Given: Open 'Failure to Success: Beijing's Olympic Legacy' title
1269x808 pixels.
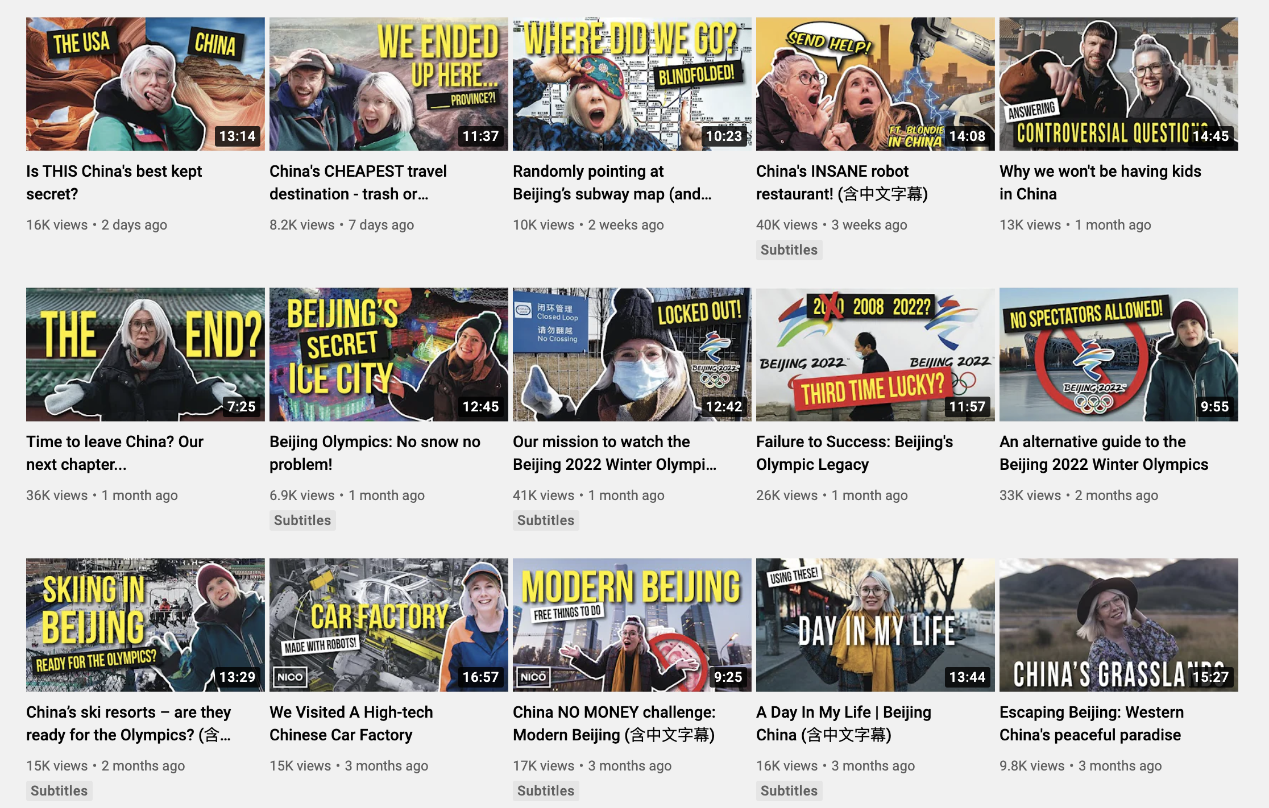Looking at the screenshot, I should [854, 453].
